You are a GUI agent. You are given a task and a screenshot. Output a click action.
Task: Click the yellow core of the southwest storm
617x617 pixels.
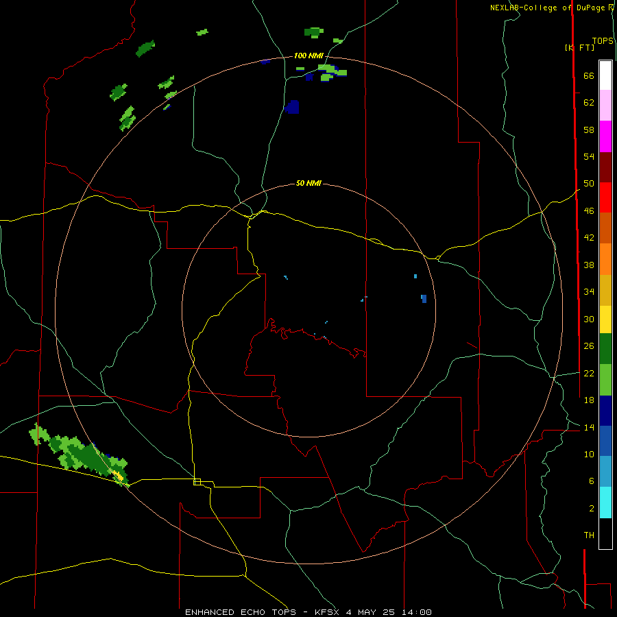(119, 475)
